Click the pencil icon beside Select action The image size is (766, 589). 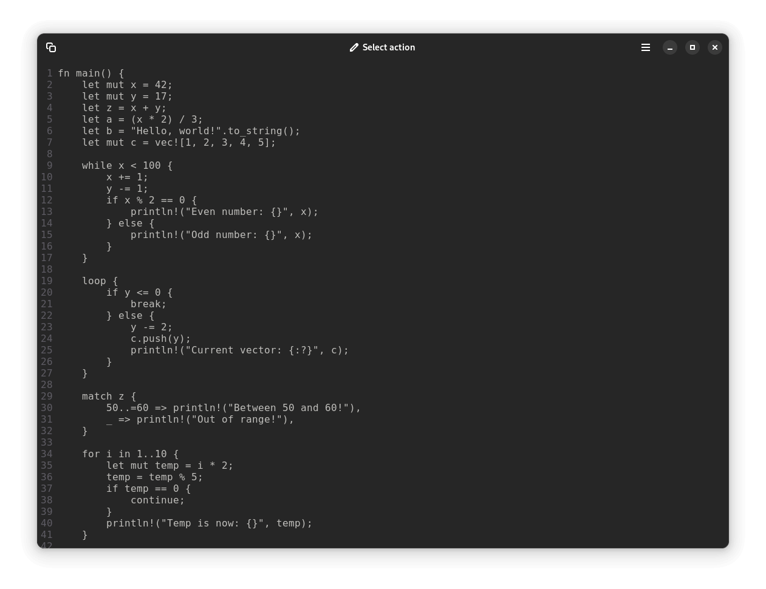[354, 47]
